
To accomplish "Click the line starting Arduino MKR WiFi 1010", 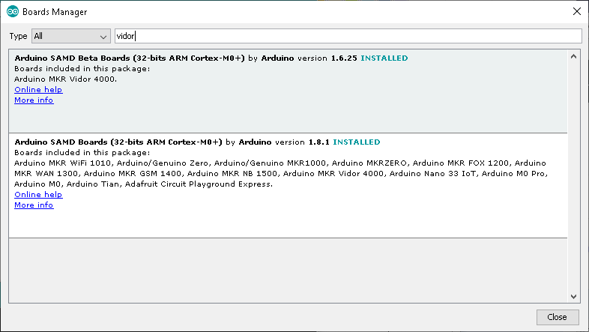I will coord(280,163).
